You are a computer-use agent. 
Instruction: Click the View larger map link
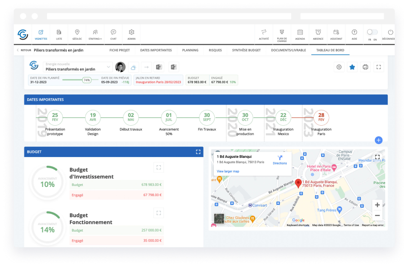coord(228,171)
